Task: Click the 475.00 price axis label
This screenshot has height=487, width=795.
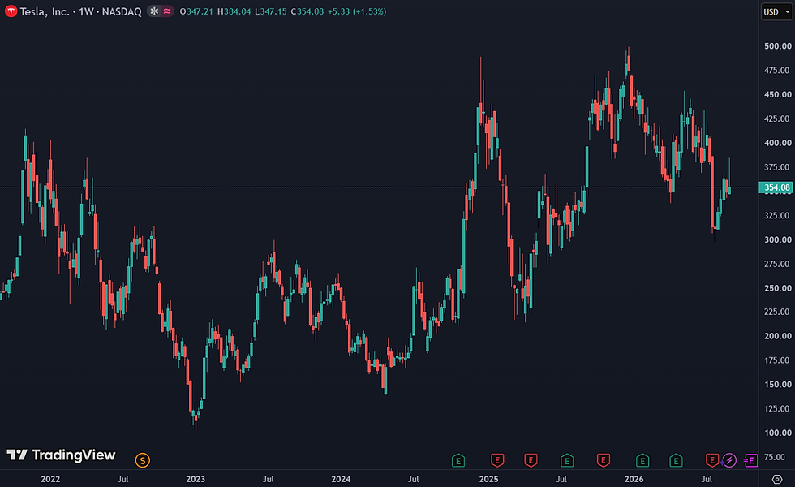Action: coord(778,71)
